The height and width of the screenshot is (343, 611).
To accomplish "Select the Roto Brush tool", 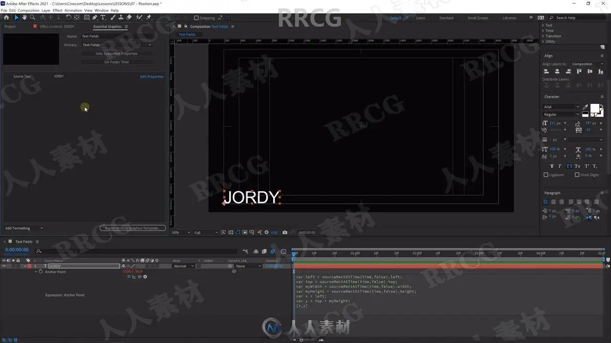I will click(x=138, y=18).
